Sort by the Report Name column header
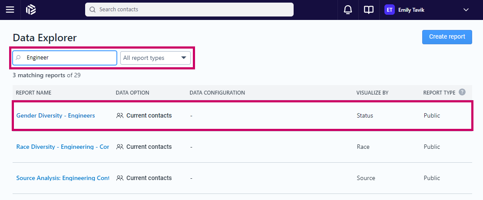Image resolution: width=483 pixels, height=200 pixels. tap(33, 92)
